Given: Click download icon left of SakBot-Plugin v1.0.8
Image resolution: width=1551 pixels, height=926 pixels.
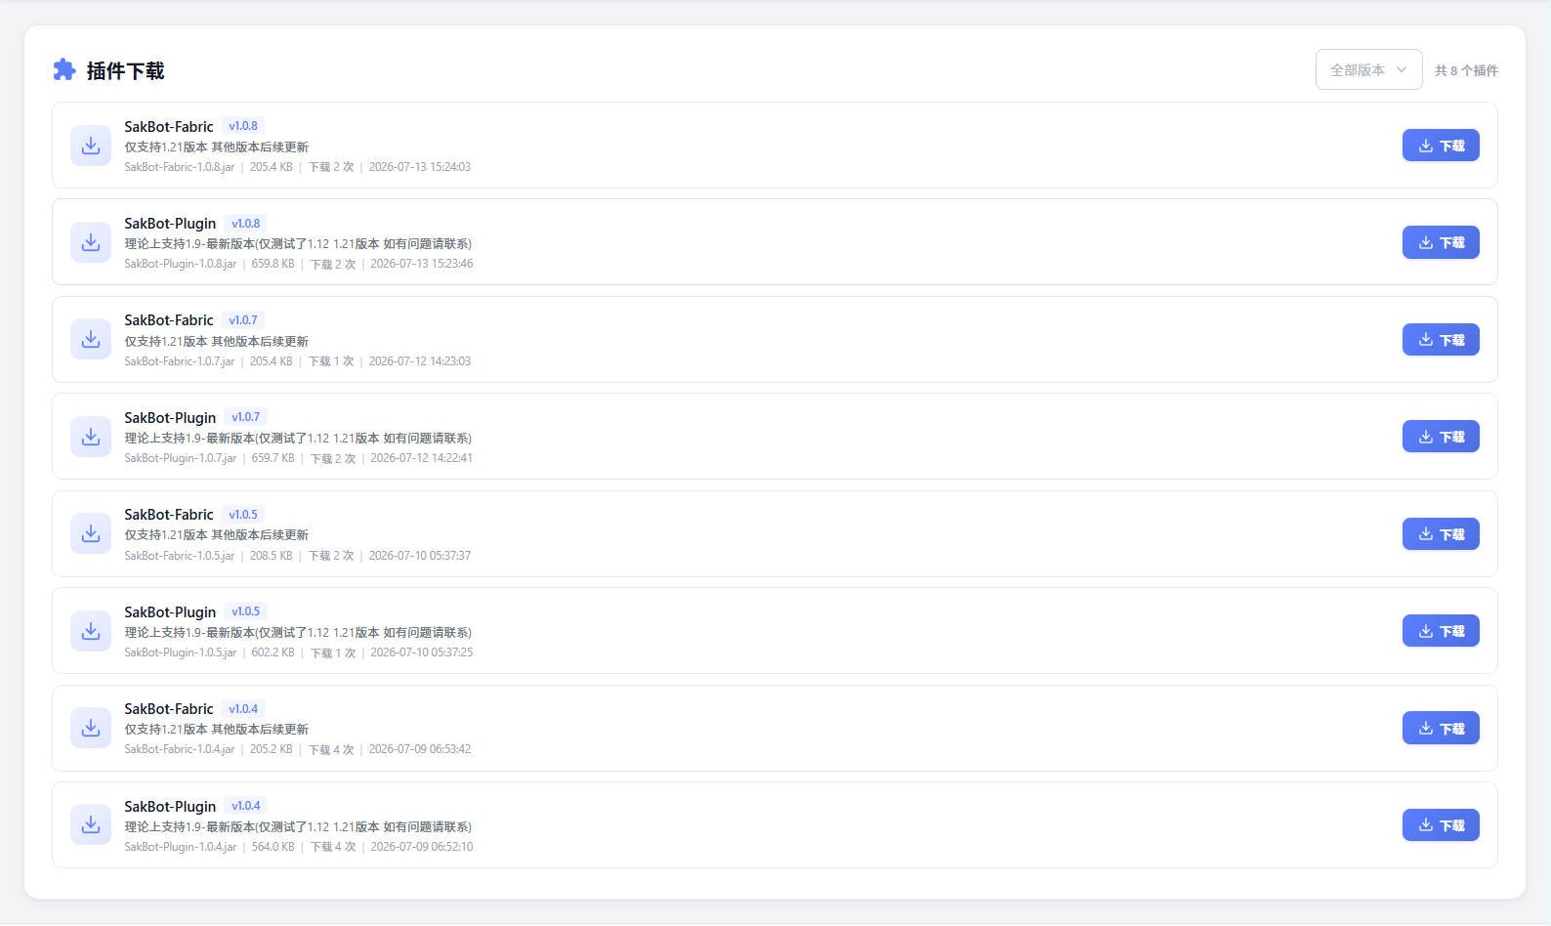Looking at the screenshot, I should 91,242.
